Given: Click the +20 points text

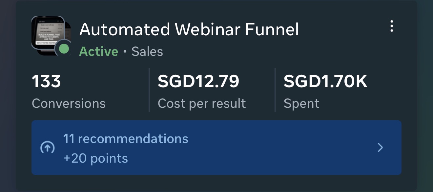Looking at the screenshot, I should (95, 158).
